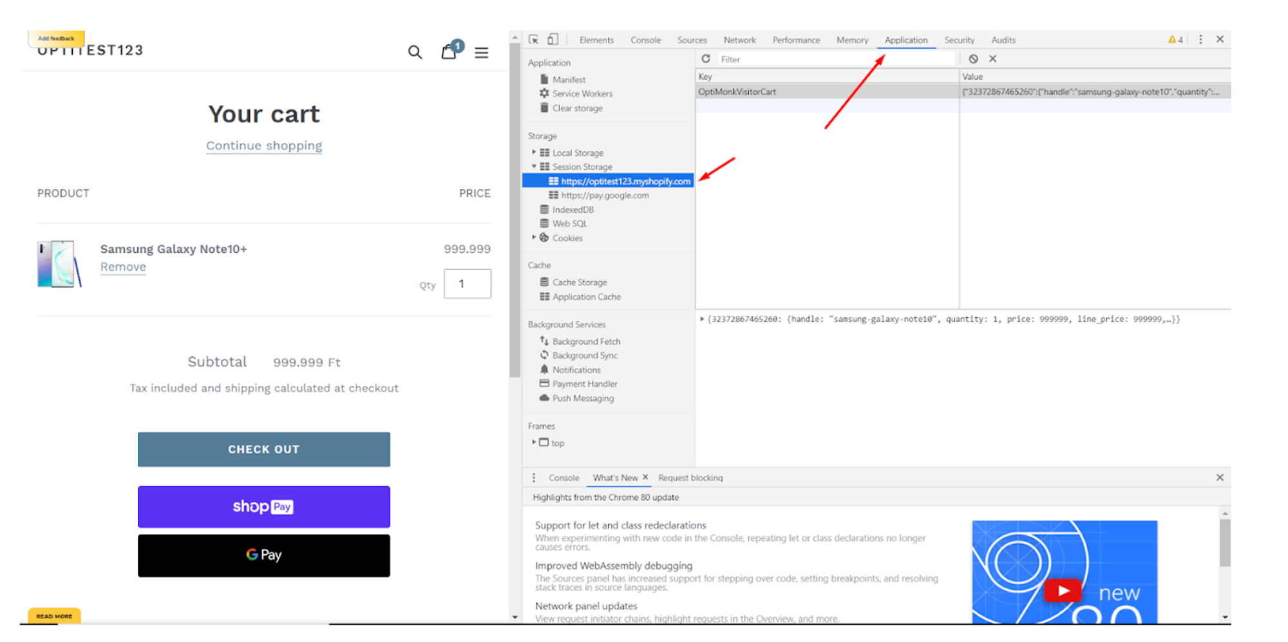Screen dimensions: 1288x642
Task: Select IndexedDB in Storage section
Action: [x=573, y=210]
